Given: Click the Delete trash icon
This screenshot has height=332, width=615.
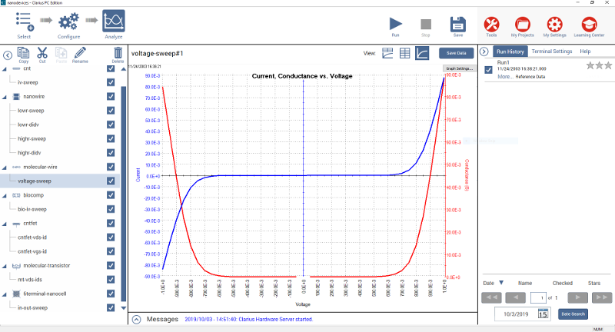Looking at the screenshot, I should (x=118, y=53).
